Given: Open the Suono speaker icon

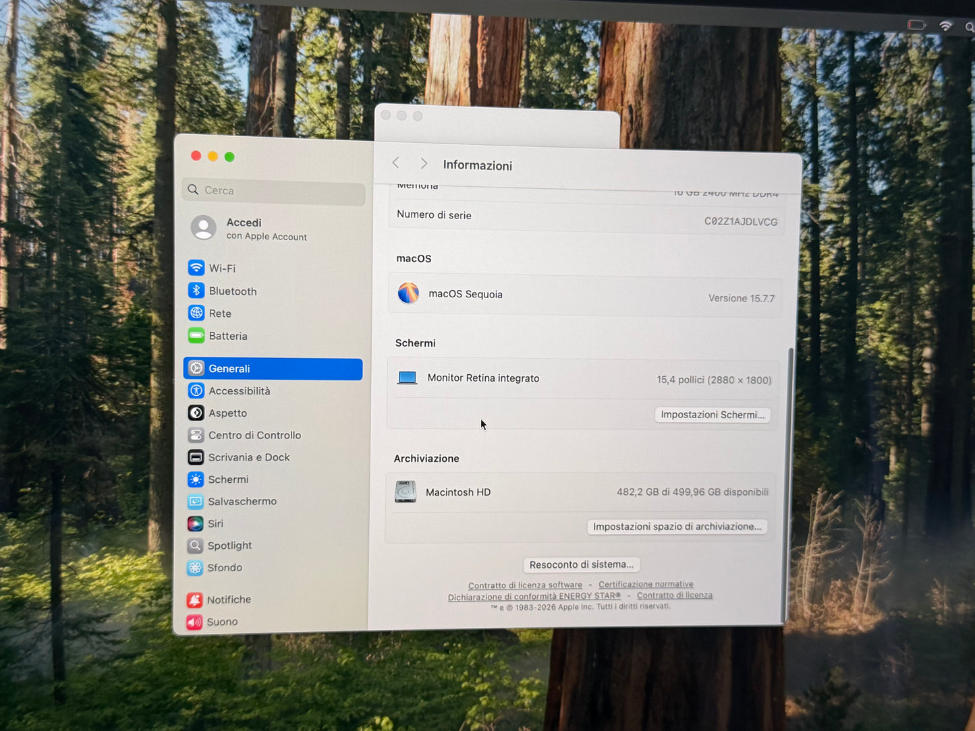Looking at the screenshot, I should (194, 622).
